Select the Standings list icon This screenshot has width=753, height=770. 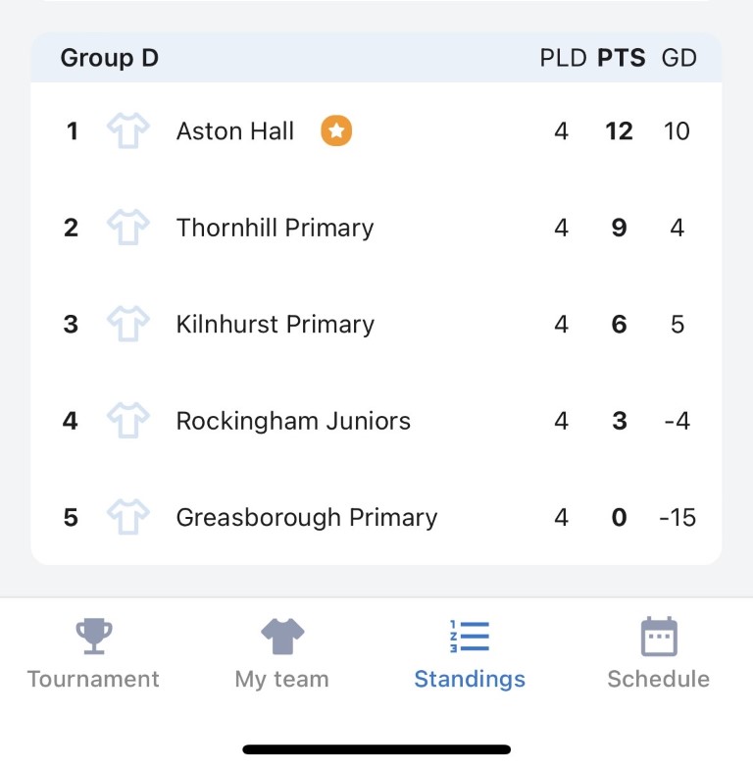point(470,637)
